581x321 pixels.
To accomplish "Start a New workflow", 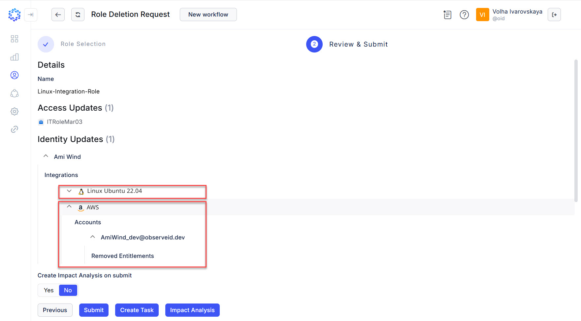I will click(208, 15).
